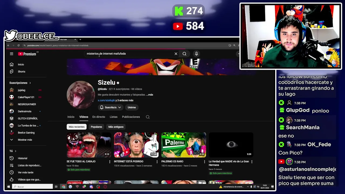Screen dimensions: 345x194
Task: Reload the page with the refresh button
Action: [18, 46]
